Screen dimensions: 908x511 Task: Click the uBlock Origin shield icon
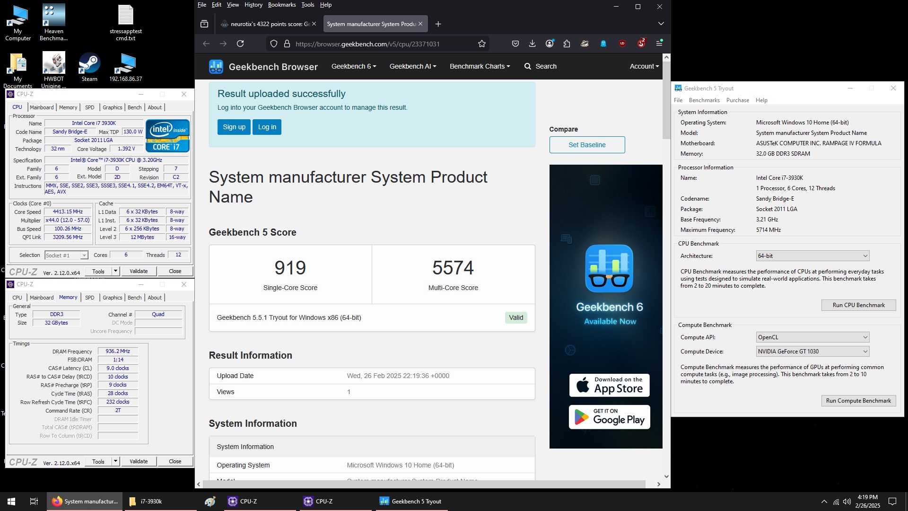622,44
